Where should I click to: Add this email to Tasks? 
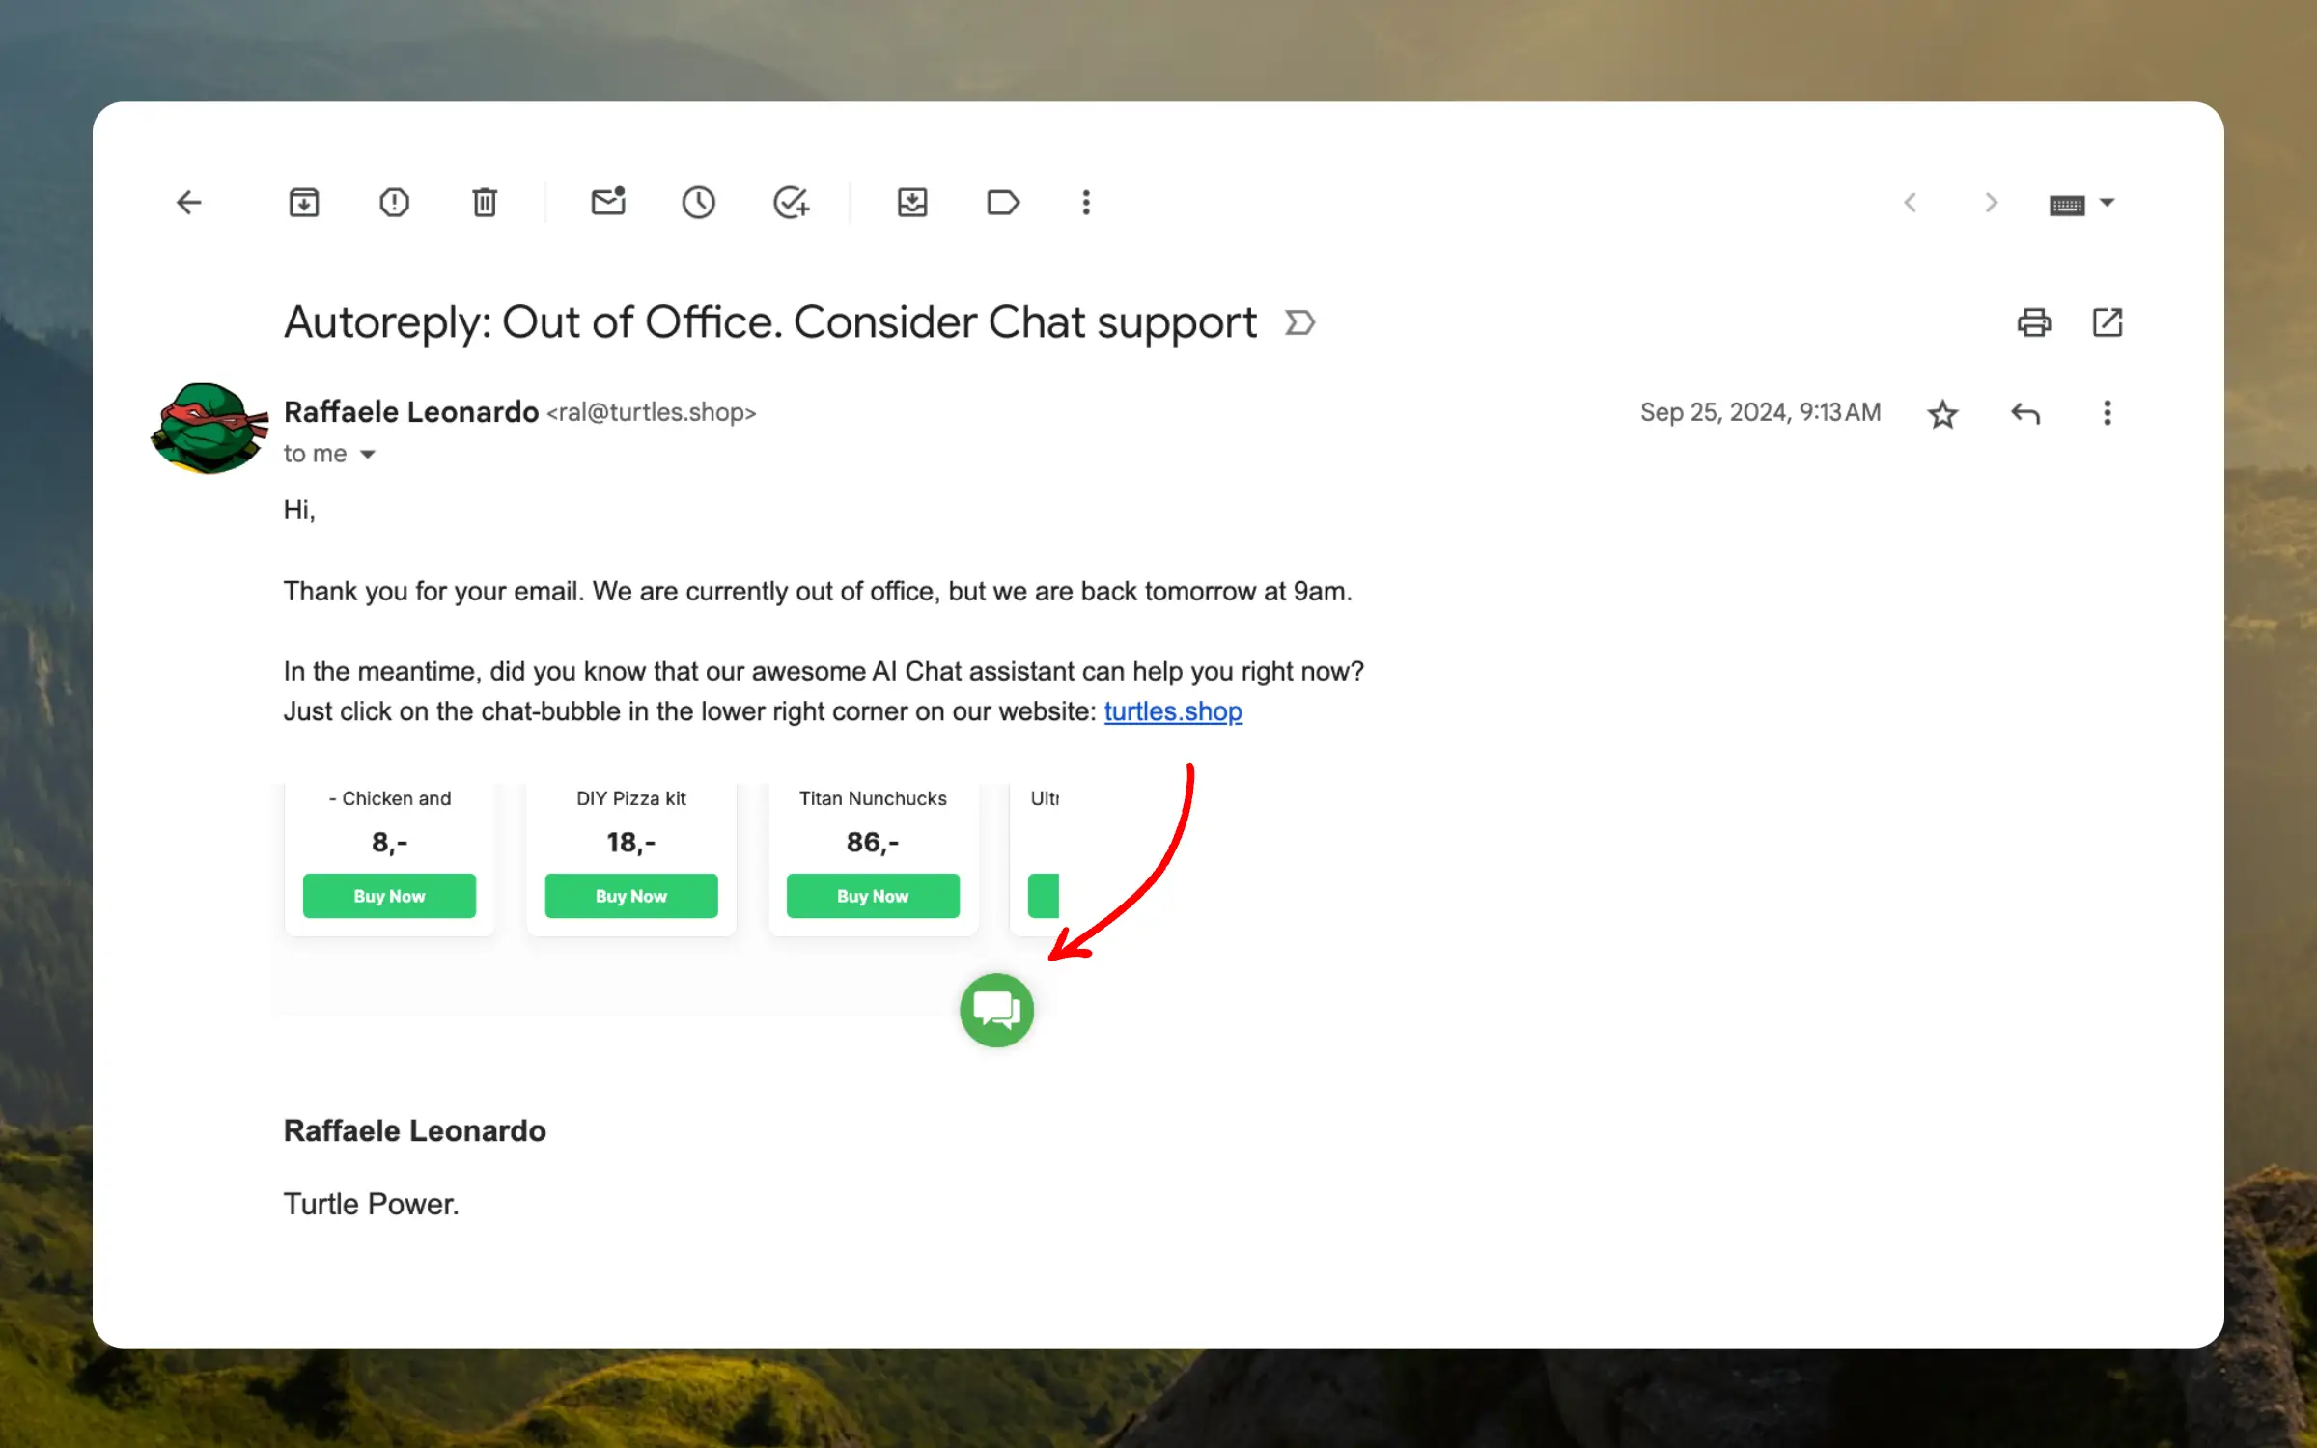click(x=792, y=203)
